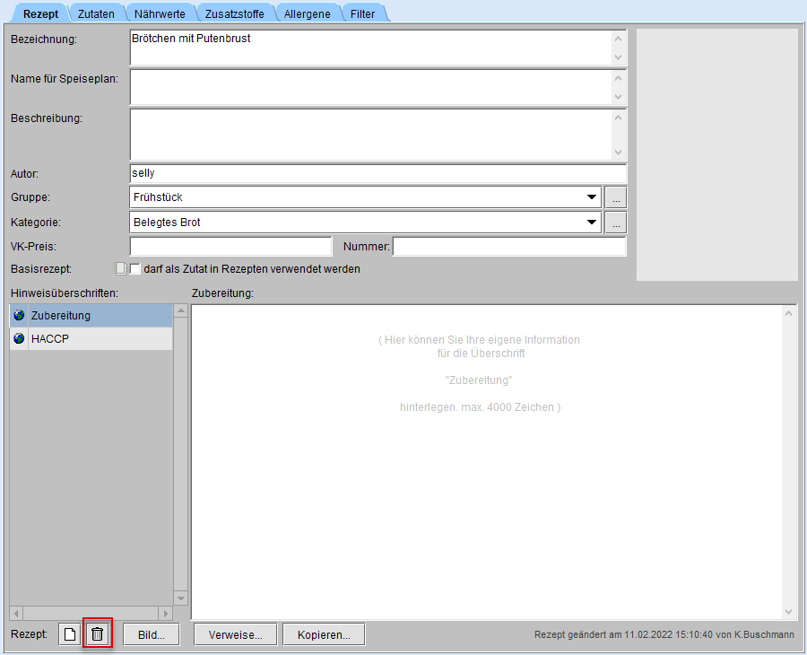Click the globe icon beside HACCP
807x655 pixels.
[x=20, y=339]
